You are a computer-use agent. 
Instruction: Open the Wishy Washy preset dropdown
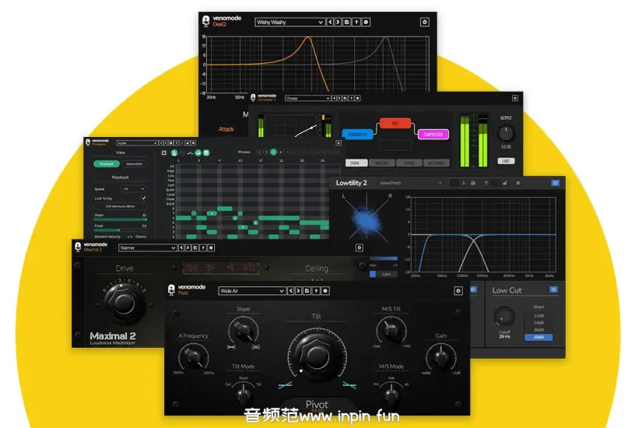pyautogui.click(x=290, y=22)
